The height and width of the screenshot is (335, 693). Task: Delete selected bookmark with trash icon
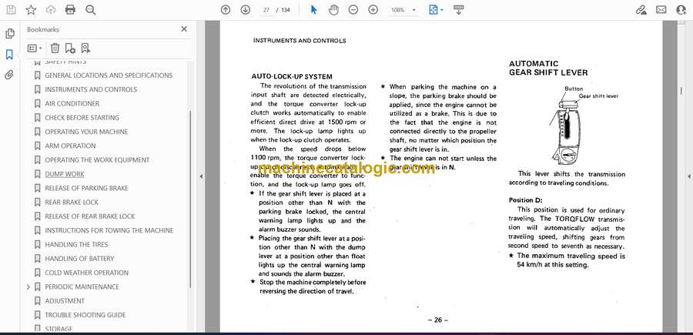(55, 49)
